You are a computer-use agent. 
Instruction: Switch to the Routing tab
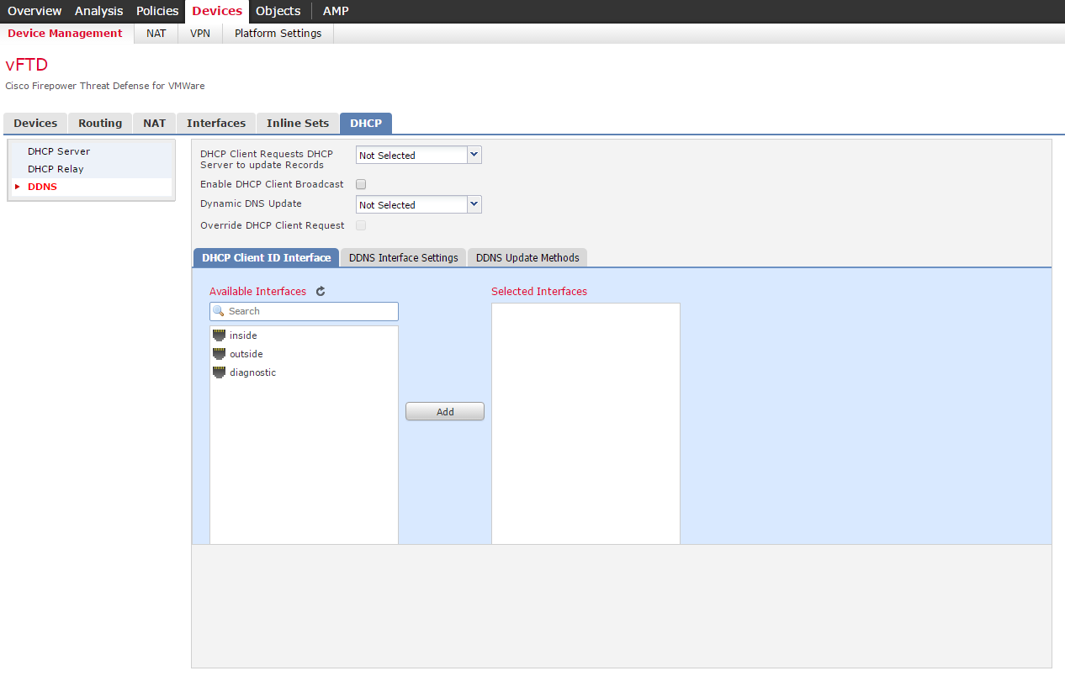tap(100, 123)
